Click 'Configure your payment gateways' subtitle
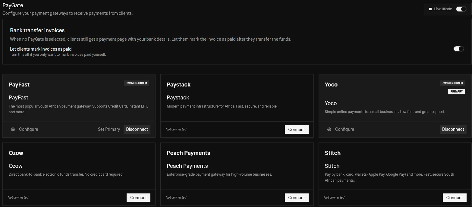472x207 pixels. click(68, 13)
